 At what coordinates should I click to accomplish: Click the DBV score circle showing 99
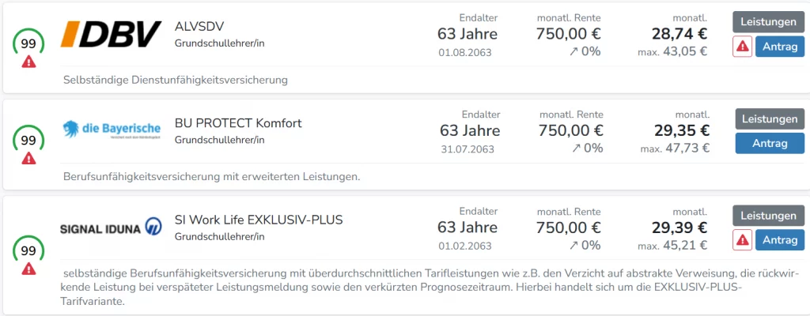(28, 43)
